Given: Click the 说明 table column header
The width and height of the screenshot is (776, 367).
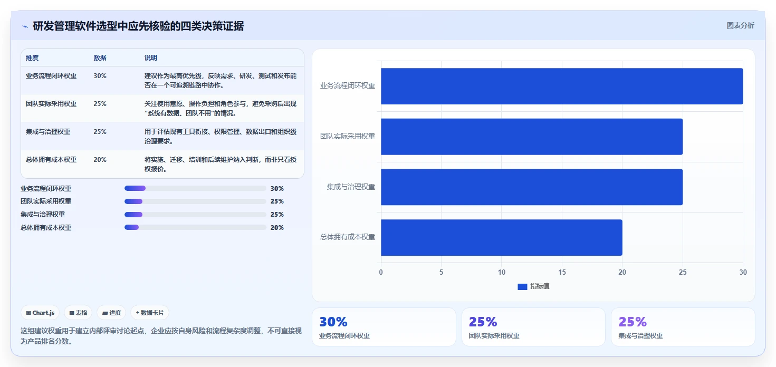Looking at the screenshot, I should [x=151, y=58].
